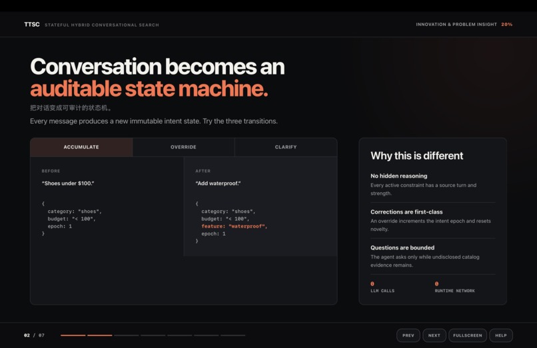The image size is (537, 348).
Task: Click the orange "auditable state machine." line
Action: [x=149, y=88]
